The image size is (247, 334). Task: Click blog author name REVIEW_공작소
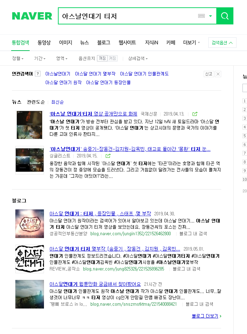65,269
